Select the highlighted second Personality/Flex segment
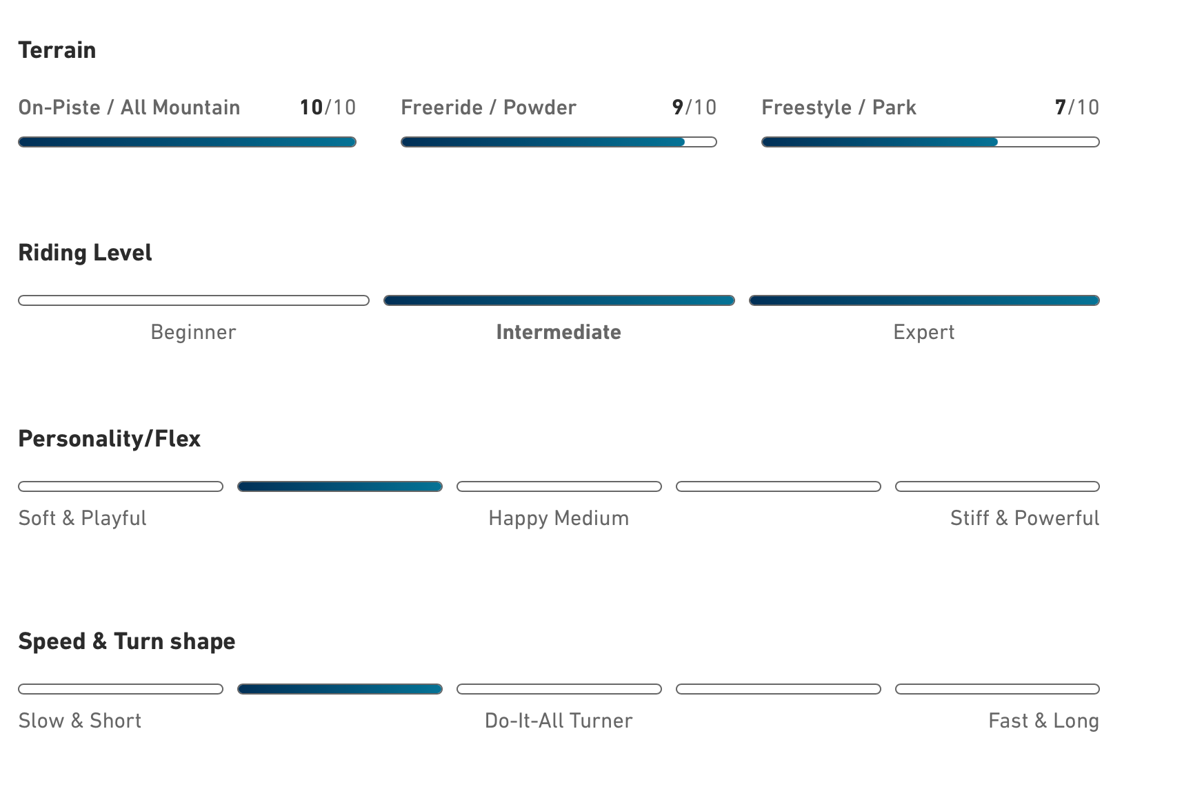Image resolution: width=1193 pixels, height=791 pixels. tap(340, 486)
